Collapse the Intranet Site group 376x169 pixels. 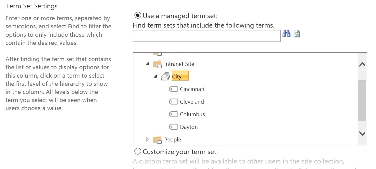click(x=148, y=64)
